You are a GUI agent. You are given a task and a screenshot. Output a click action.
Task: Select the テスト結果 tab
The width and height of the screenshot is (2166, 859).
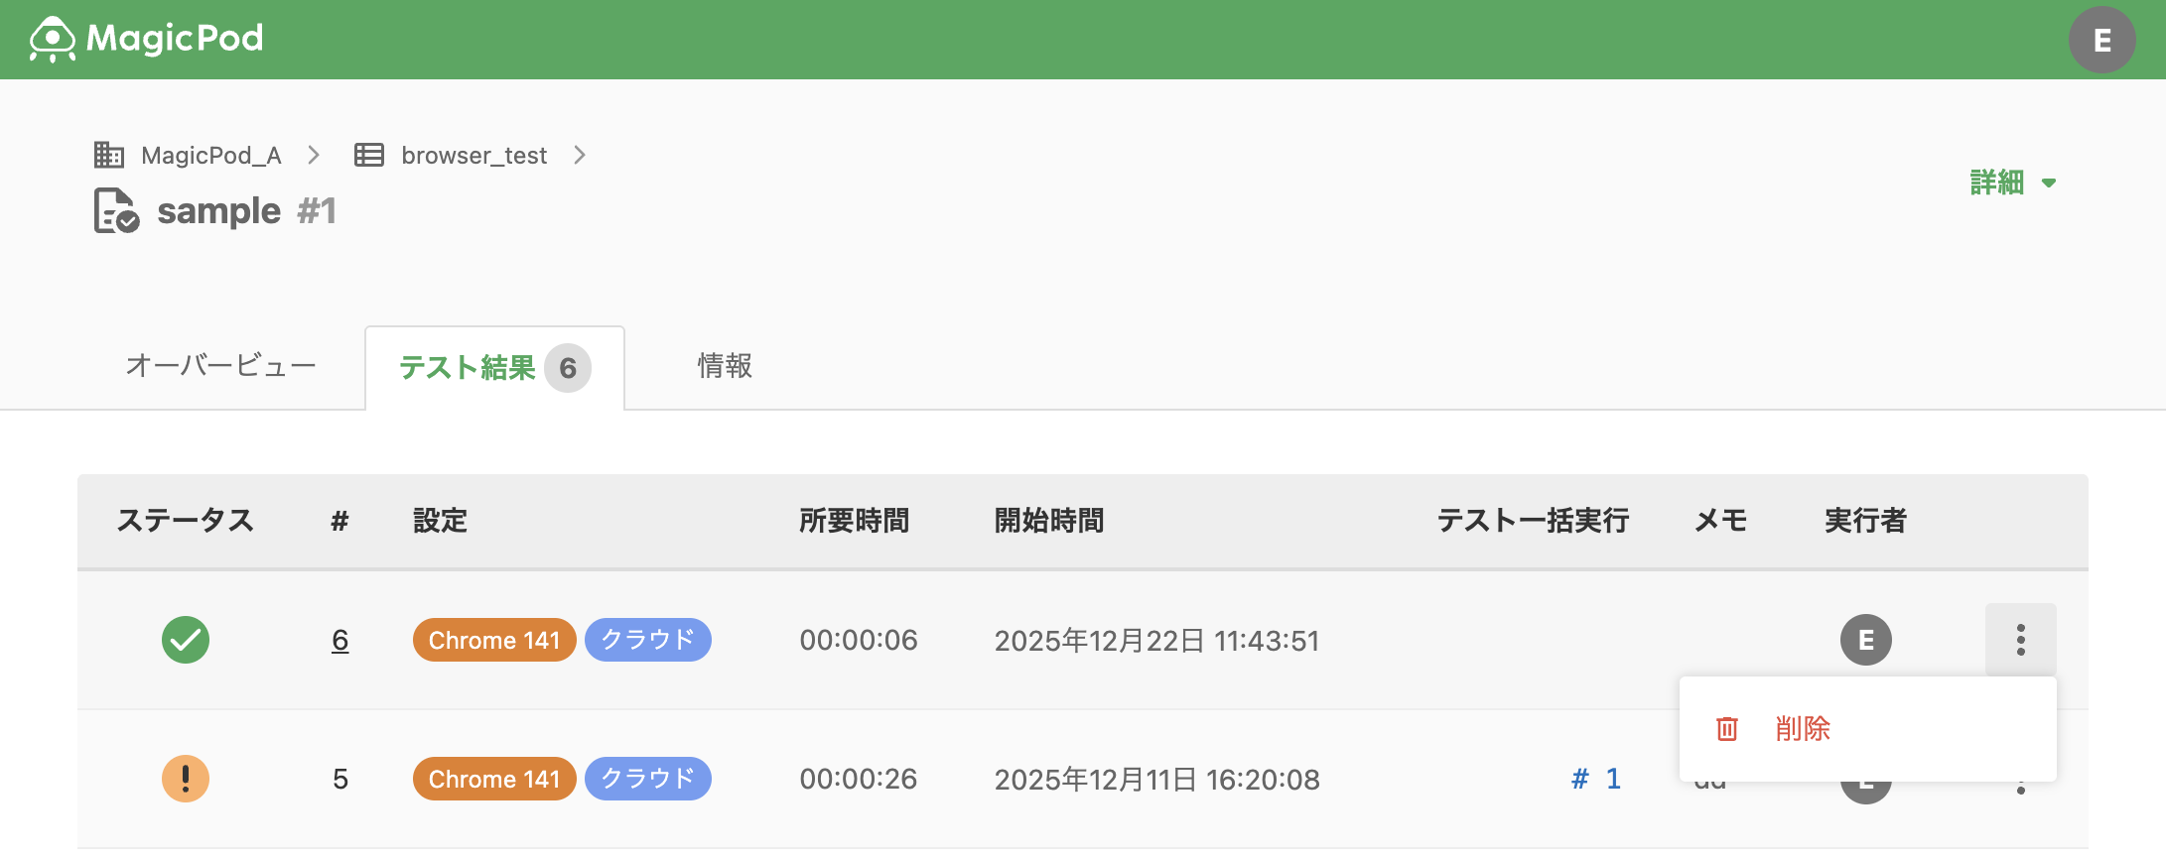tap(494, 368)
